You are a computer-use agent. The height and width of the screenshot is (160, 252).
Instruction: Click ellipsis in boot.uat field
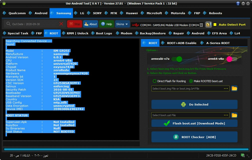click(x=226, y=115)
